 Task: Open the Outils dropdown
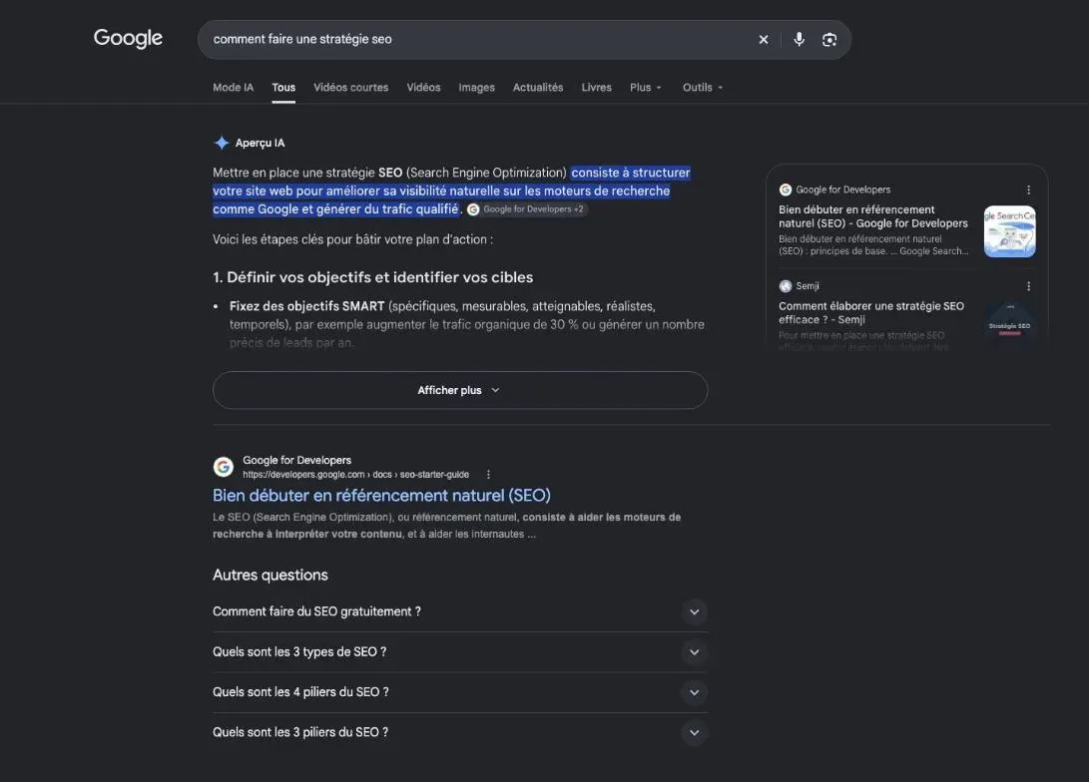point(702,88)
